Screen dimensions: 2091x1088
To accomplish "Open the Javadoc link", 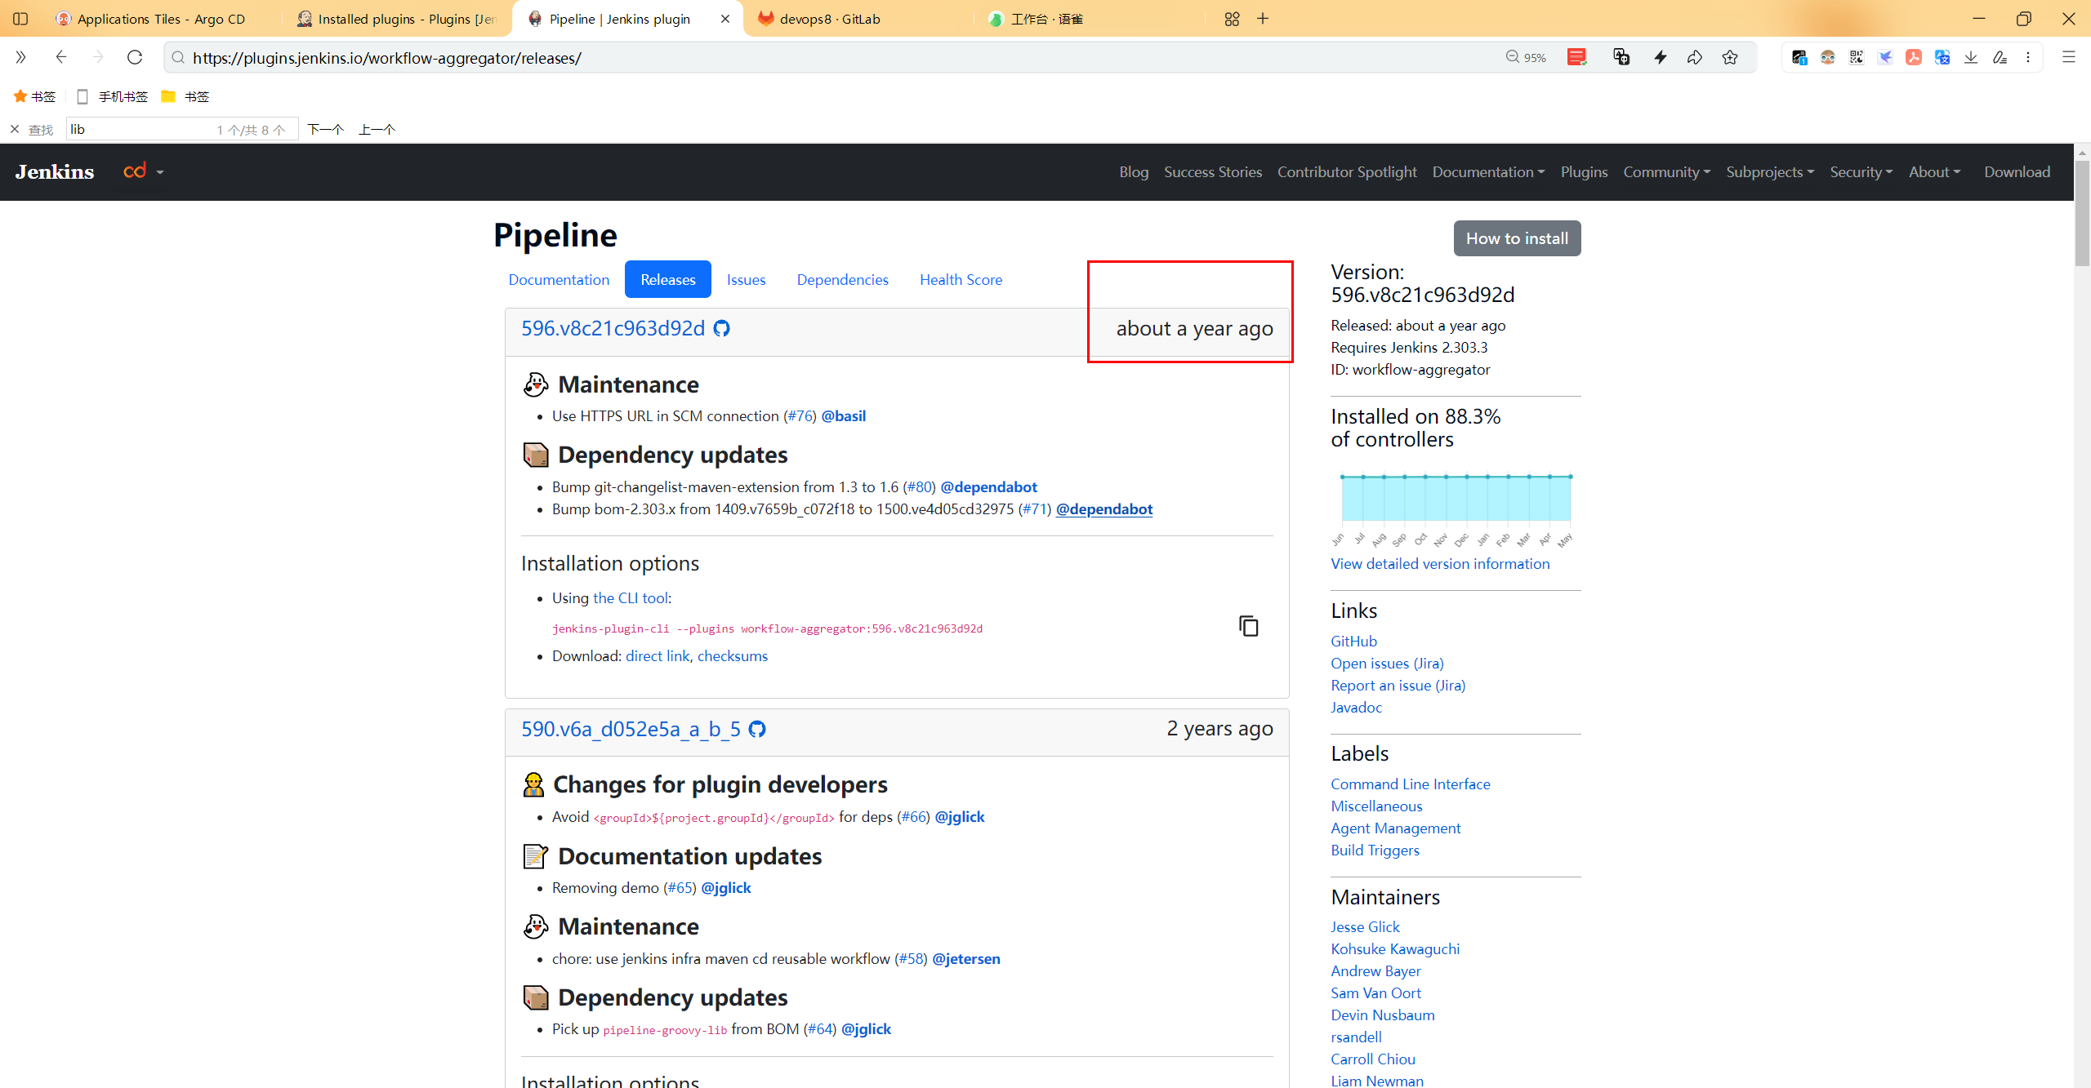I will pos(1356,707).
